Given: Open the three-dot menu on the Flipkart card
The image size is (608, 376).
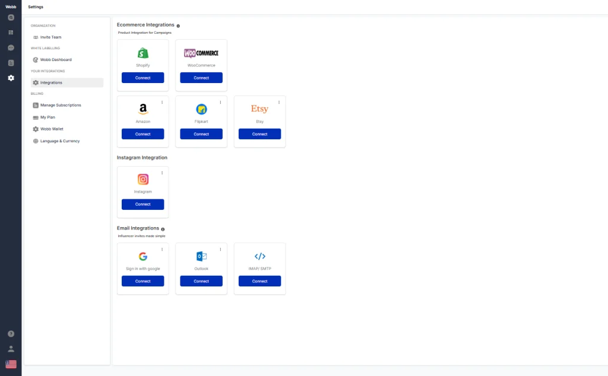Looking at the screenshot, I should click(220, 103).
